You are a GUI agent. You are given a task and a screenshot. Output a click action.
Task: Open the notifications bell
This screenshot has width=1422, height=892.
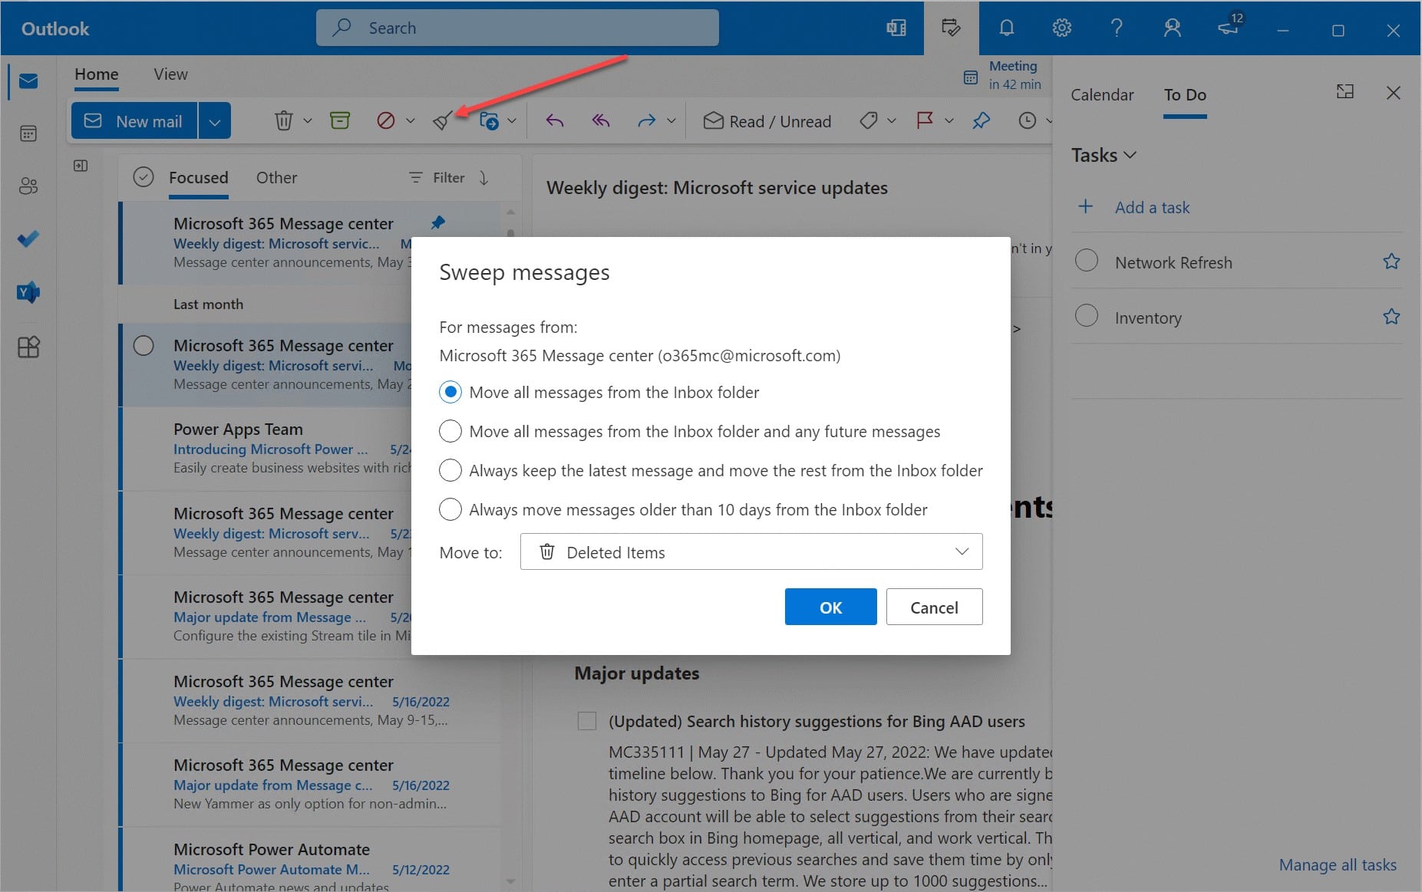[x=1007, y=28]
